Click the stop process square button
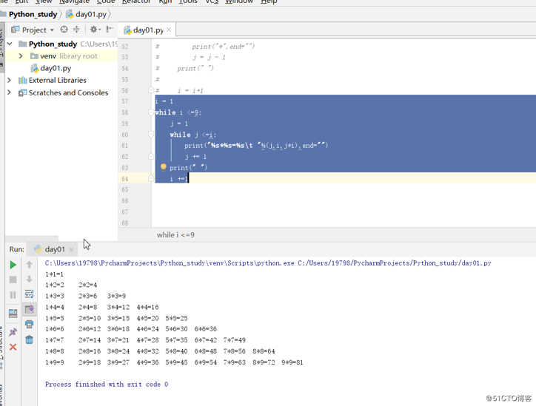The width and height of the screenshot is (536, 406). coord(13,280)
